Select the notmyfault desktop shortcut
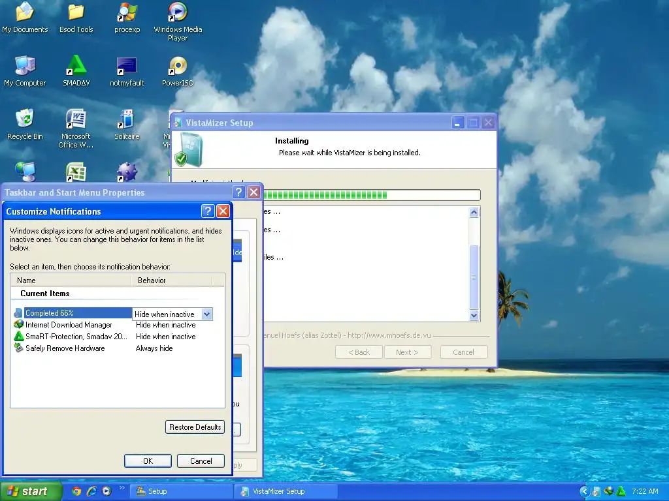 click(x=127, y=71)
